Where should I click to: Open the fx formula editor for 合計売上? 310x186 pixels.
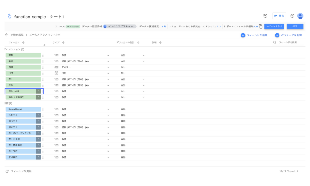click(38, 115)
